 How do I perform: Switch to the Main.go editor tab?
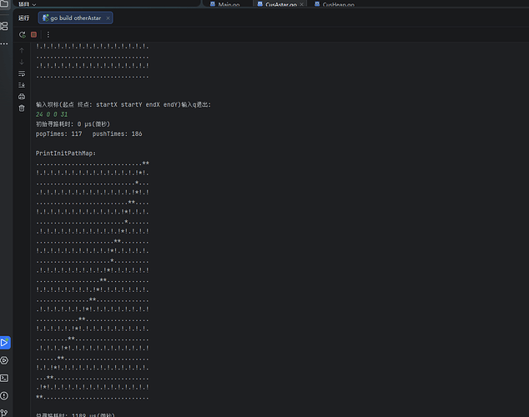coord(224,4)
